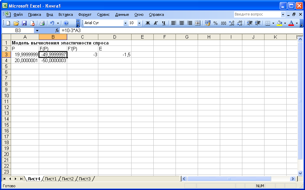305x190 pixels.
Task: Open the font size 10 dropdown
Action: coord(139,23)
